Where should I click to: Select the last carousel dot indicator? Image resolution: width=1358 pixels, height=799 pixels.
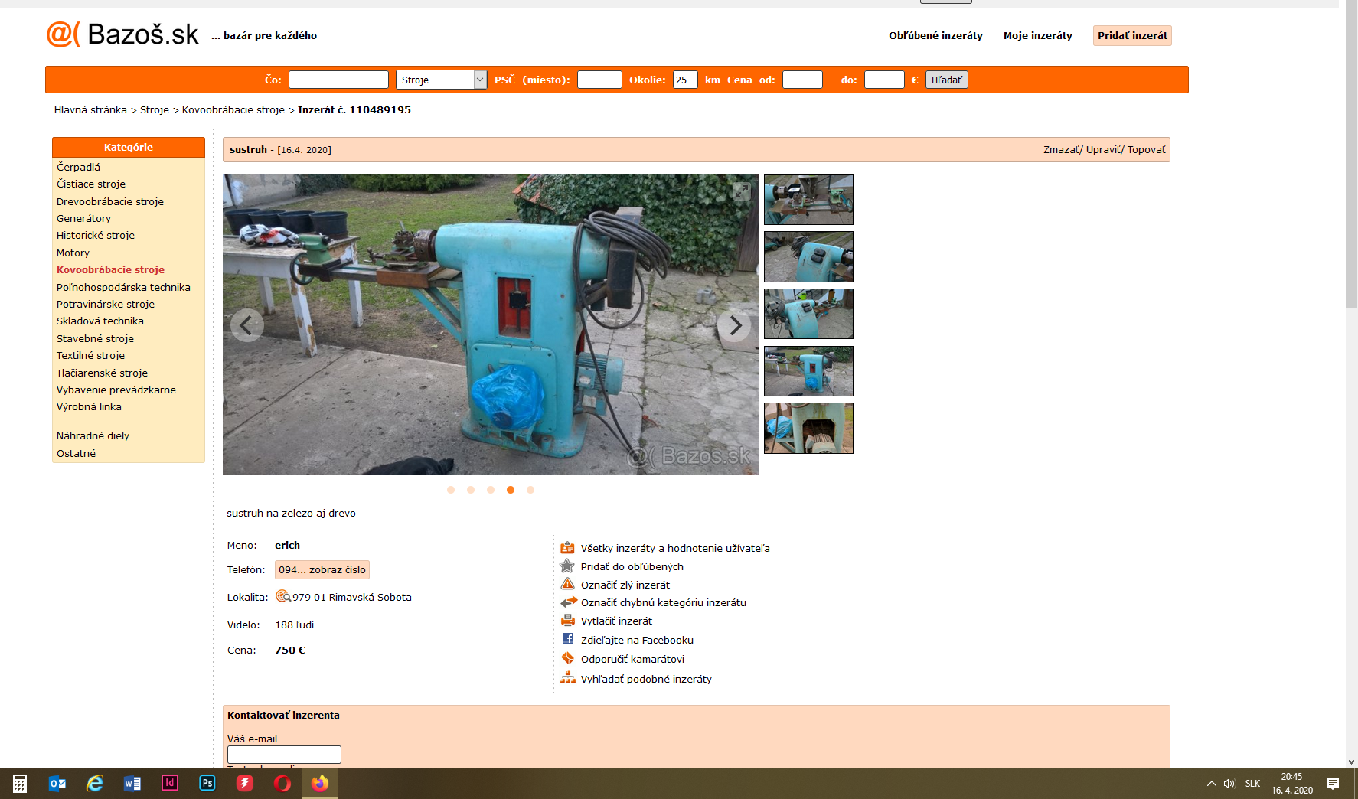click(x=530, y=490)
